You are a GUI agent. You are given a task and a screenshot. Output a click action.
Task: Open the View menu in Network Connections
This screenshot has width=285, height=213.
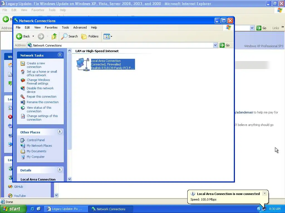37,27
